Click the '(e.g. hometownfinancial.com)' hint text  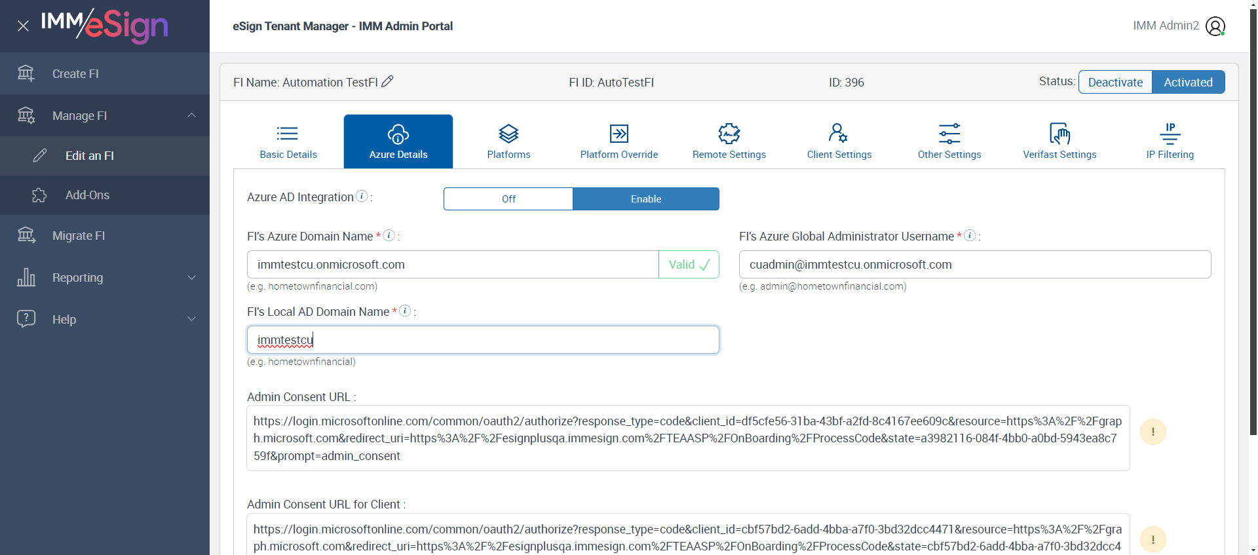[x=312, y=286]
